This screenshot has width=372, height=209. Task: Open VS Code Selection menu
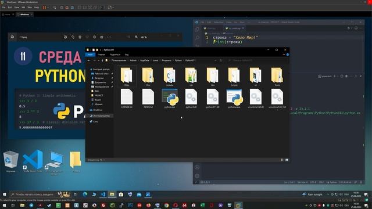219,22
